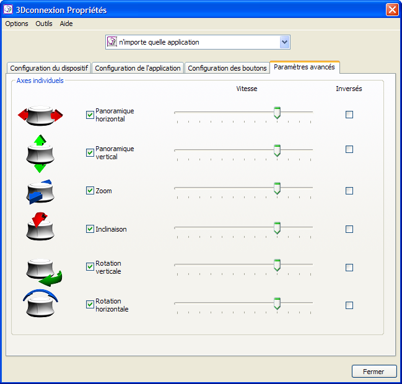Expand the n'importe quelle application dropdown
This screenshot has height=384, width=402.
pos(284,42)
